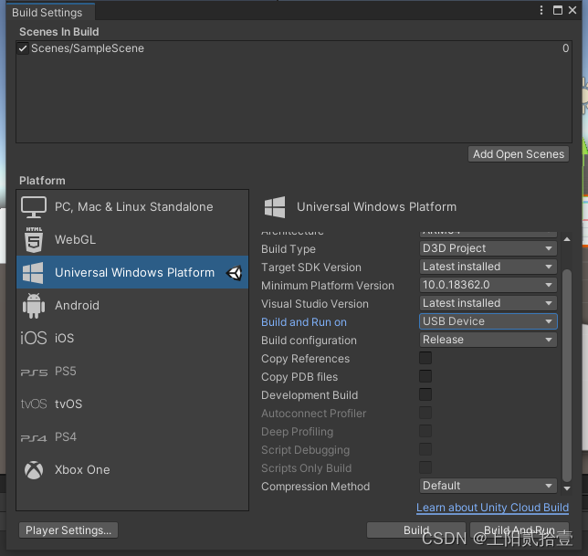Click the scene index 0 value
The width and height of the screenshot is (588, 556).
(565, 48)
